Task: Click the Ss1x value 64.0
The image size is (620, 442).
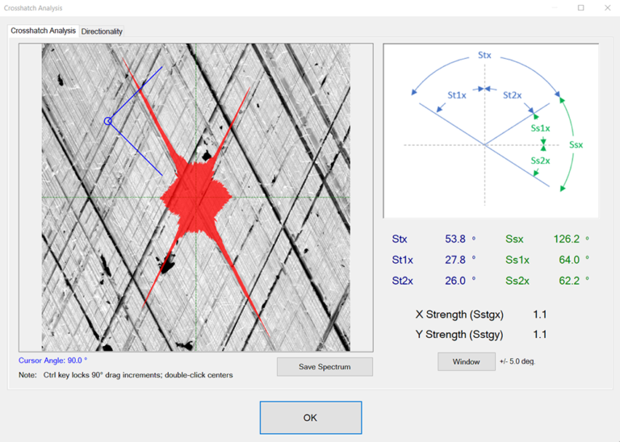Action: [x=568, y=260]
